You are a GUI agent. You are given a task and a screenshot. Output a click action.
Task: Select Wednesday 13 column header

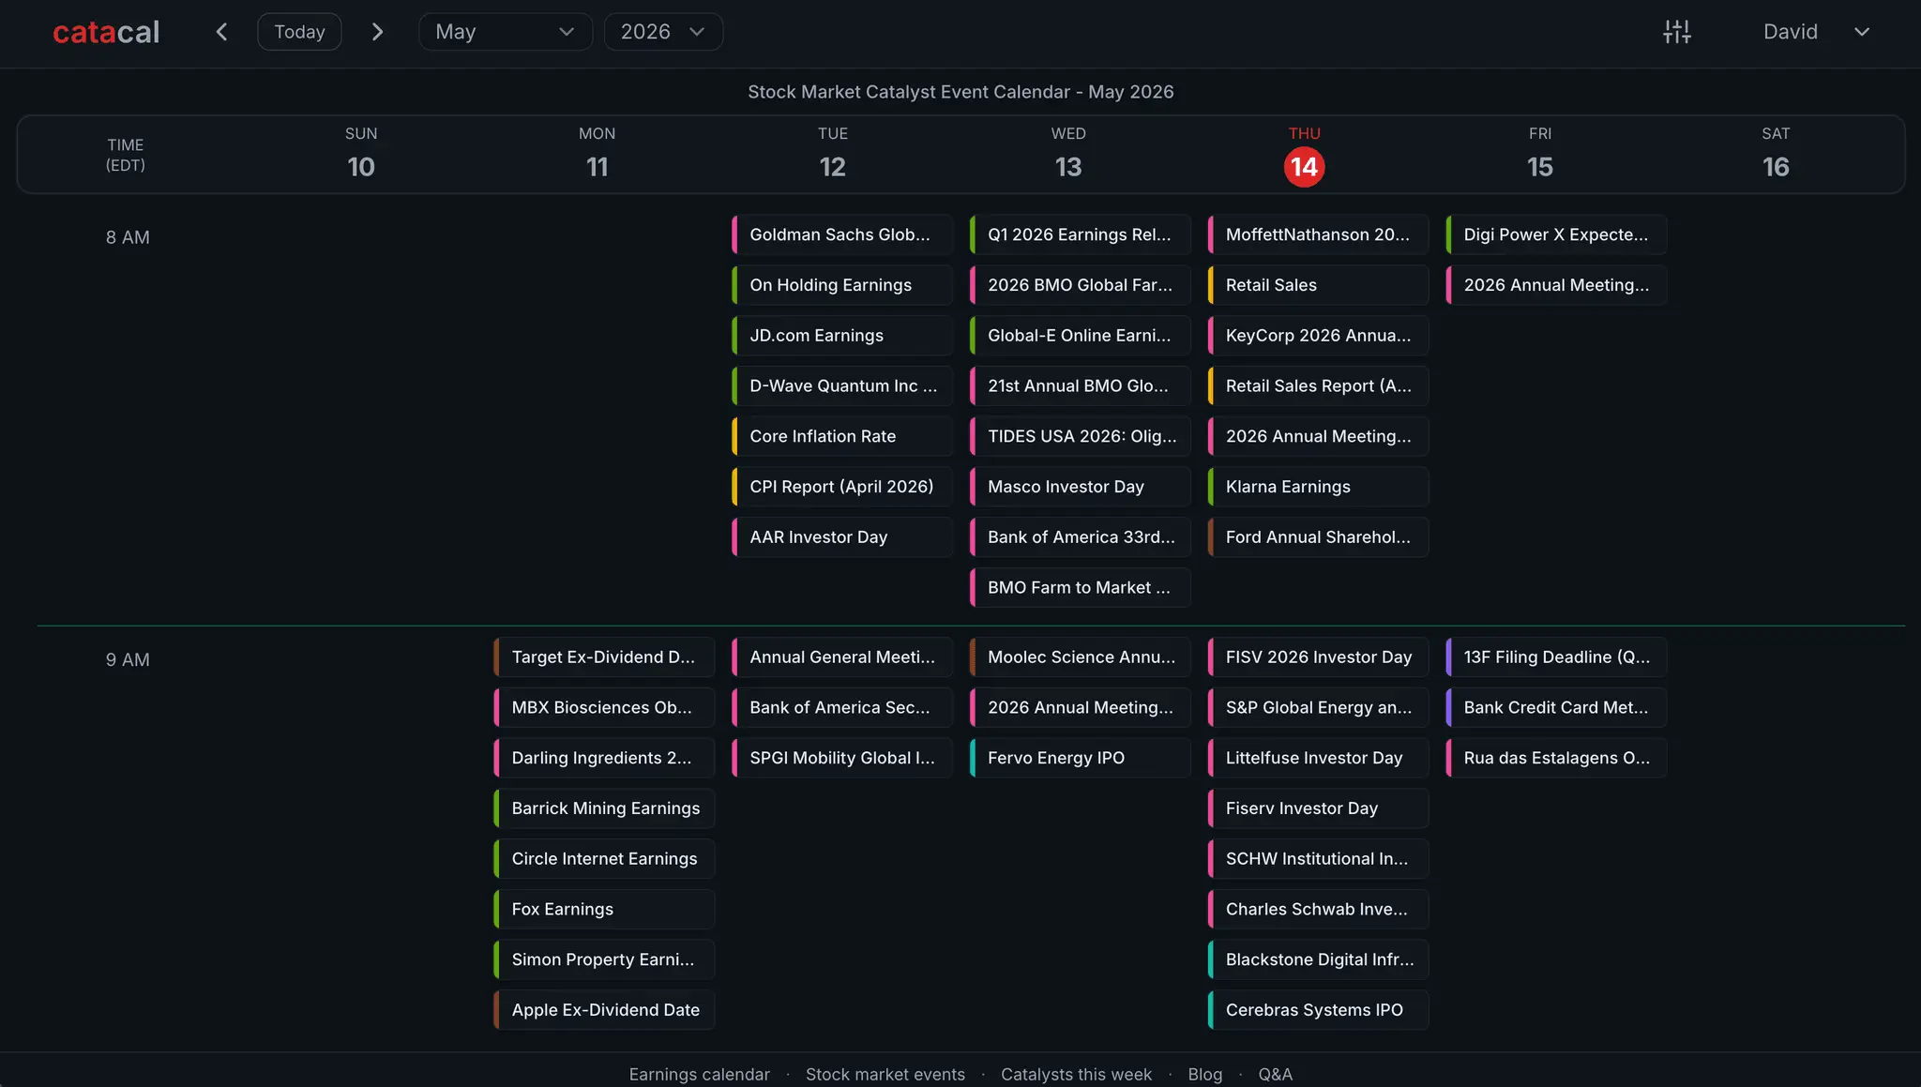(1068, 155)
